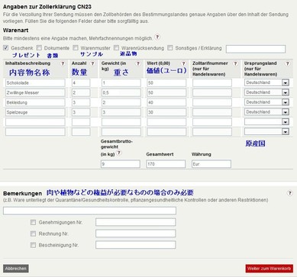Click the Wert field for Spielzeuge

point(166,112)
